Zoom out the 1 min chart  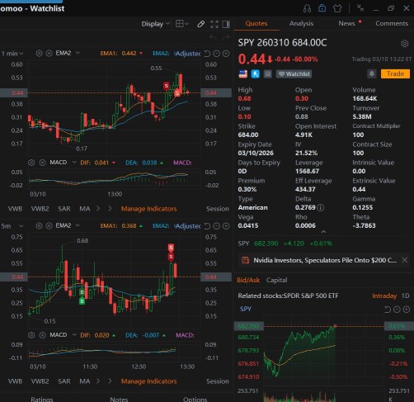pos(217,54)
